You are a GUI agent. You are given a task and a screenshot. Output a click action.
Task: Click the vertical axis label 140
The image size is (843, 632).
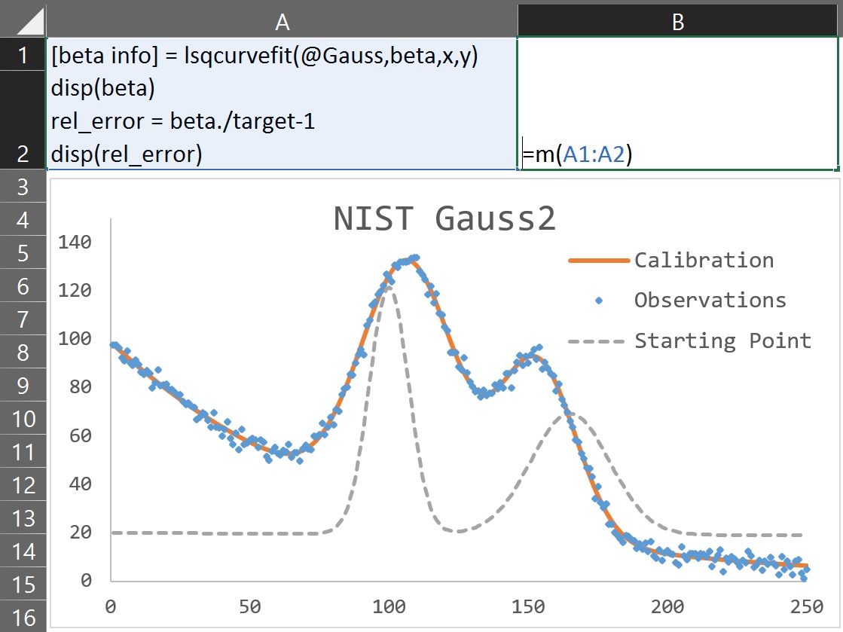point(75,243)
